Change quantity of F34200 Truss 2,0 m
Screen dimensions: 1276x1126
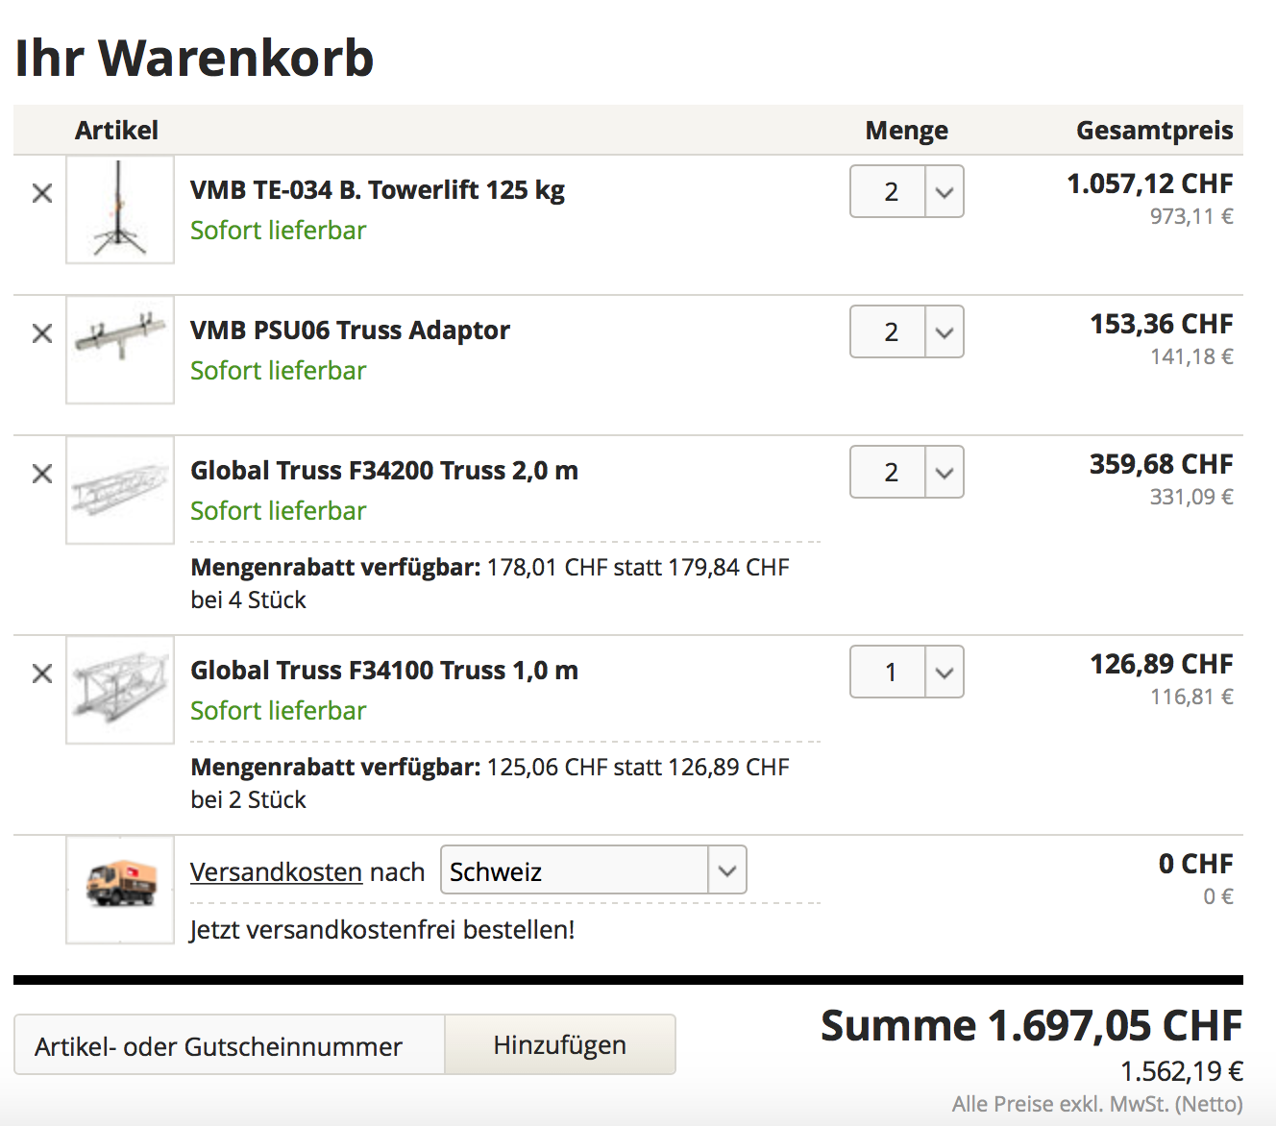point(907,472)
